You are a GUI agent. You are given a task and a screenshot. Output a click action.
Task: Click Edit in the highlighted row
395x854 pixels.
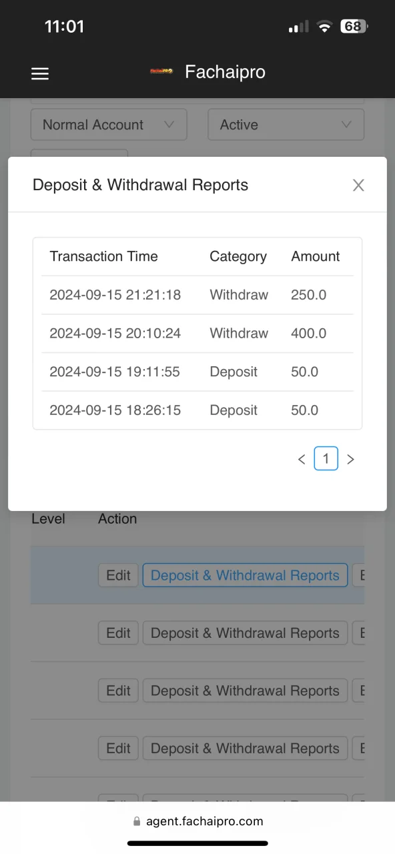(118, 575)
